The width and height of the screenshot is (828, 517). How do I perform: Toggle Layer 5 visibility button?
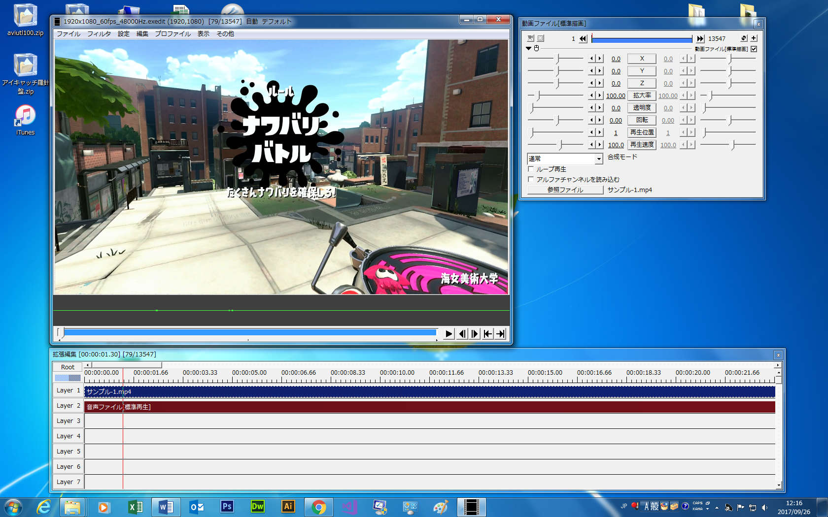(x=68, y=452)
